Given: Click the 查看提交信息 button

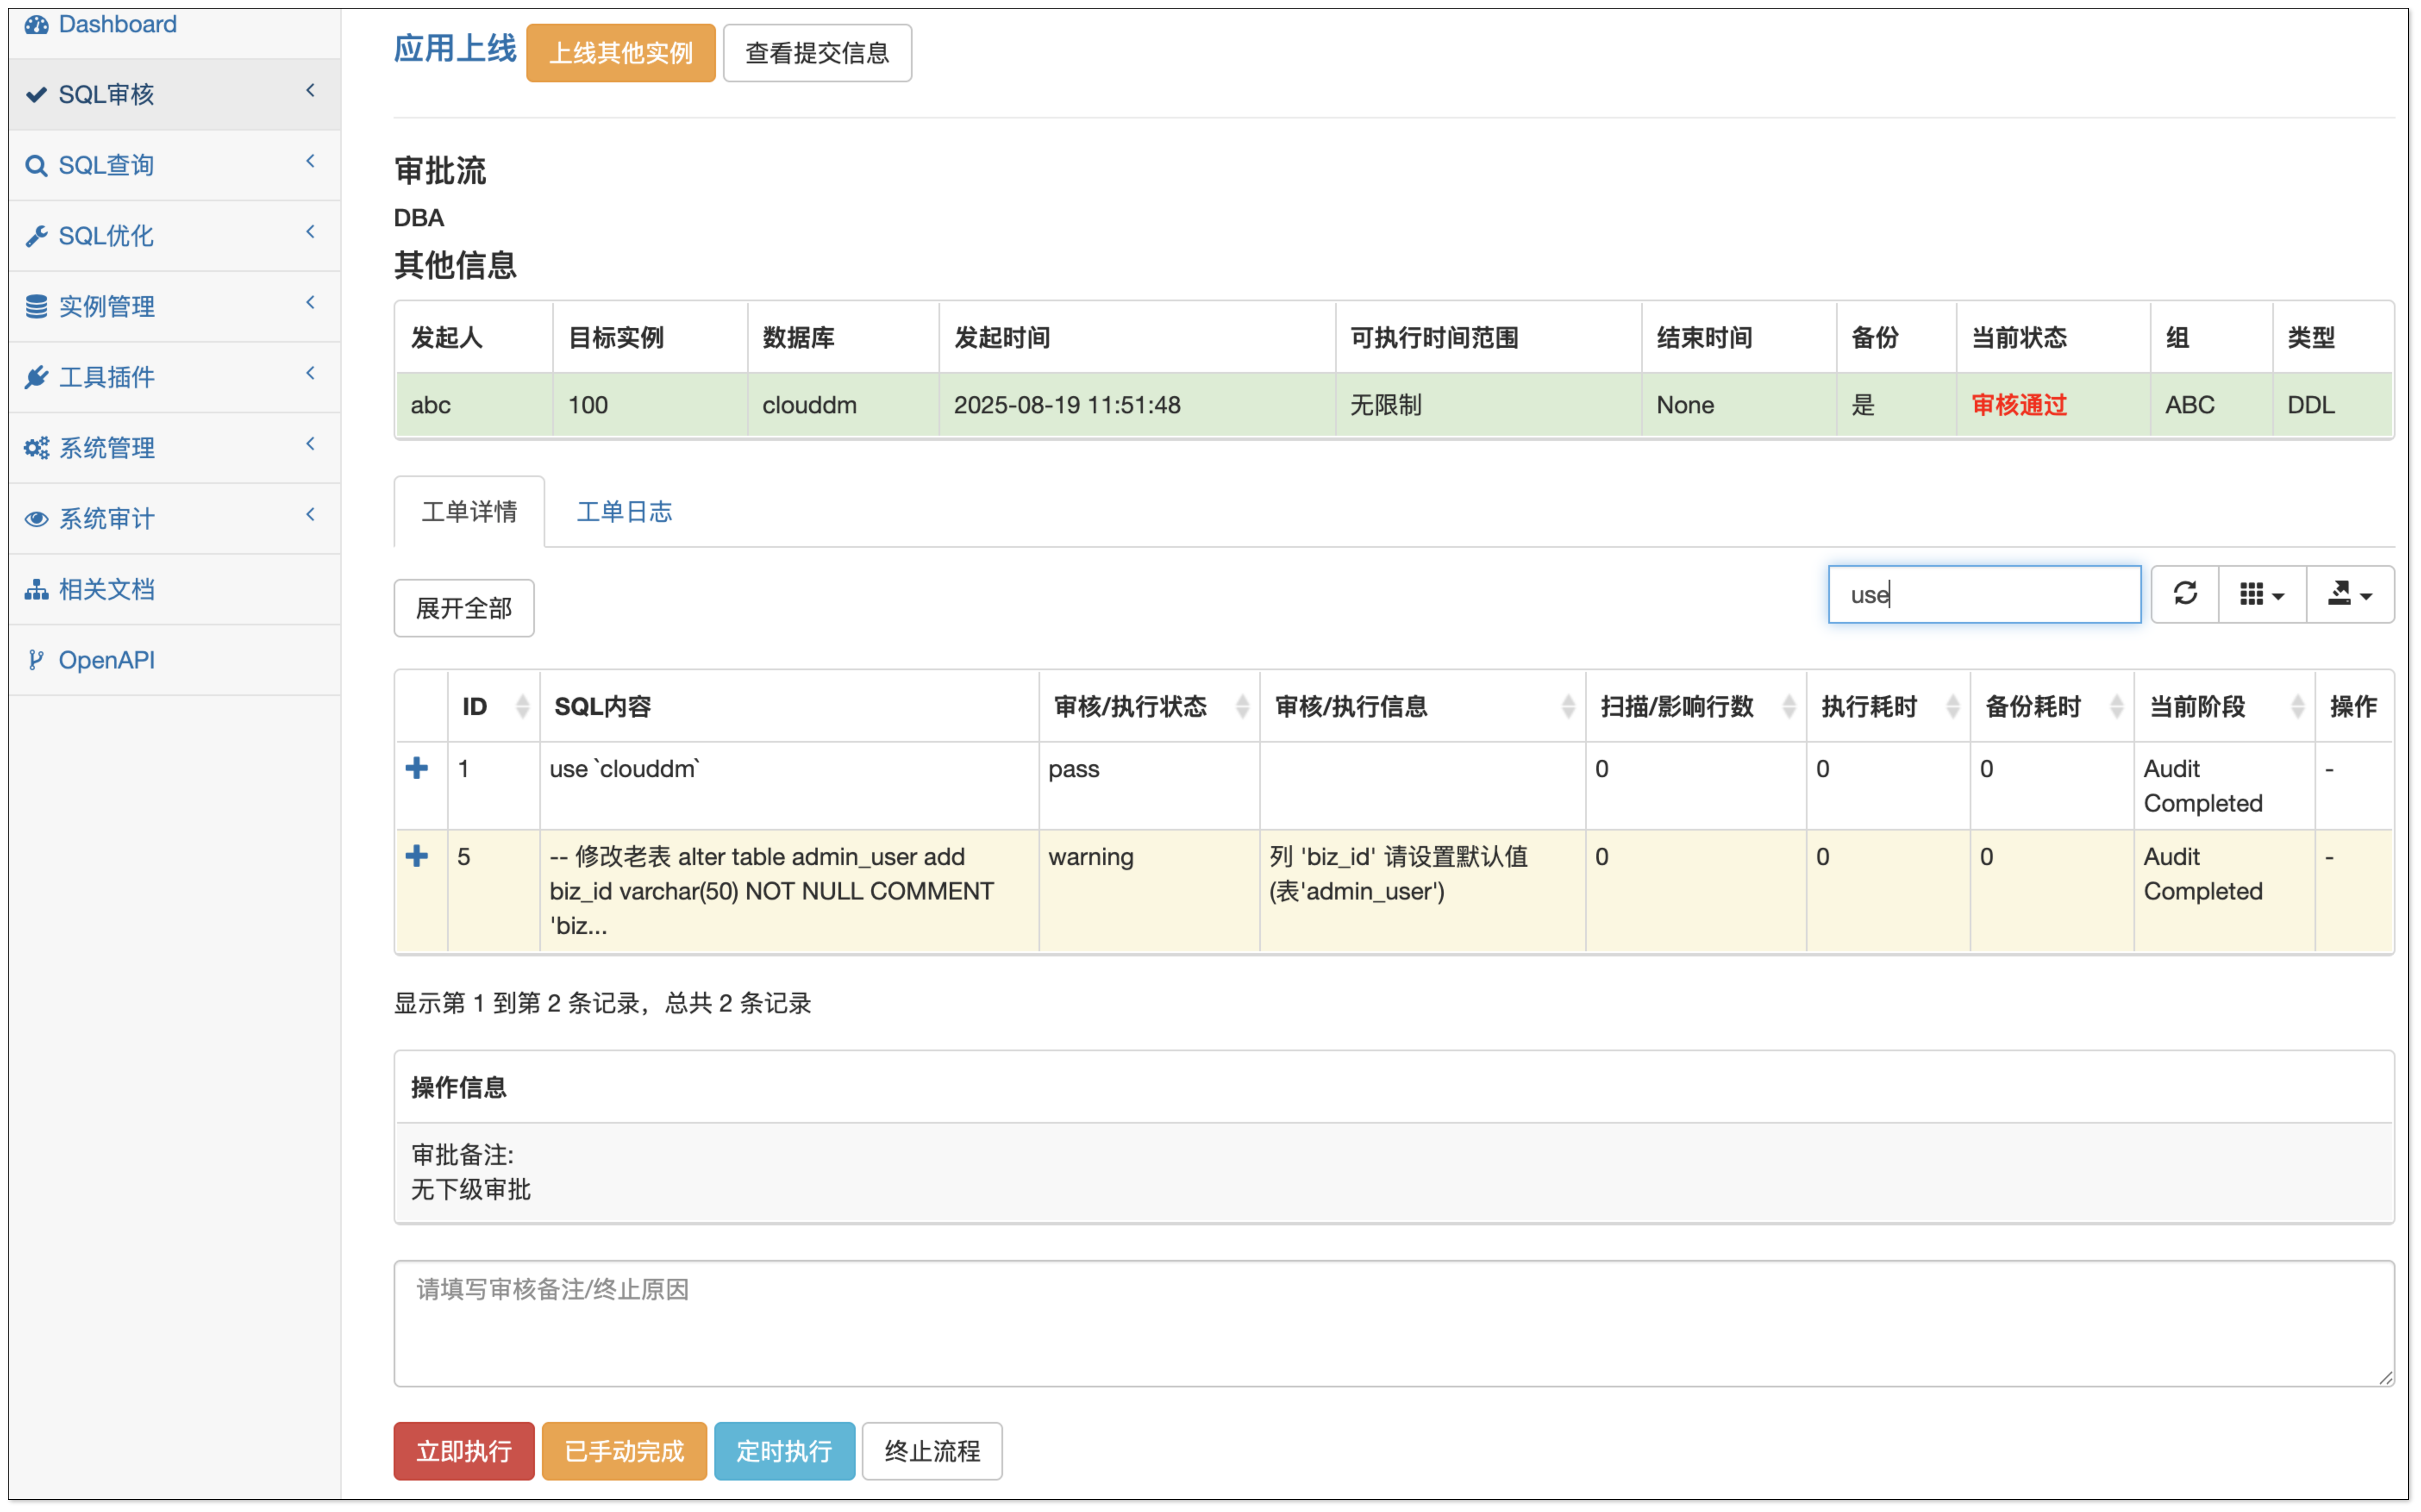Looking at the screenshot, I should click(x=816, y=53).
